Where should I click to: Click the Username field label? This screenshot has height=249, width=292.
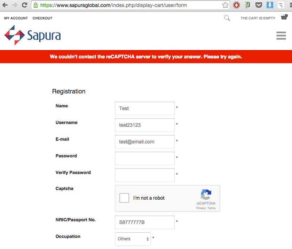66,123
